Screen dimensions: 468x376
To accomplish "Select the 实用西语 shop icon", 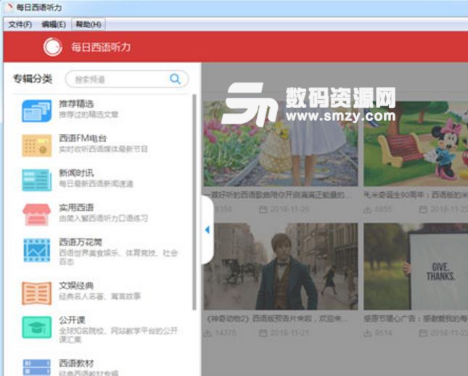I will point(37,214).
